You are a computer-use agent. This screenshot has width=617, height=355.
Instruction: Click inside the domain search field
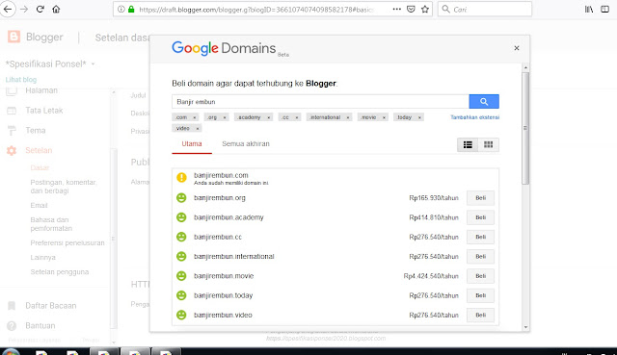[x=320, y=101]
